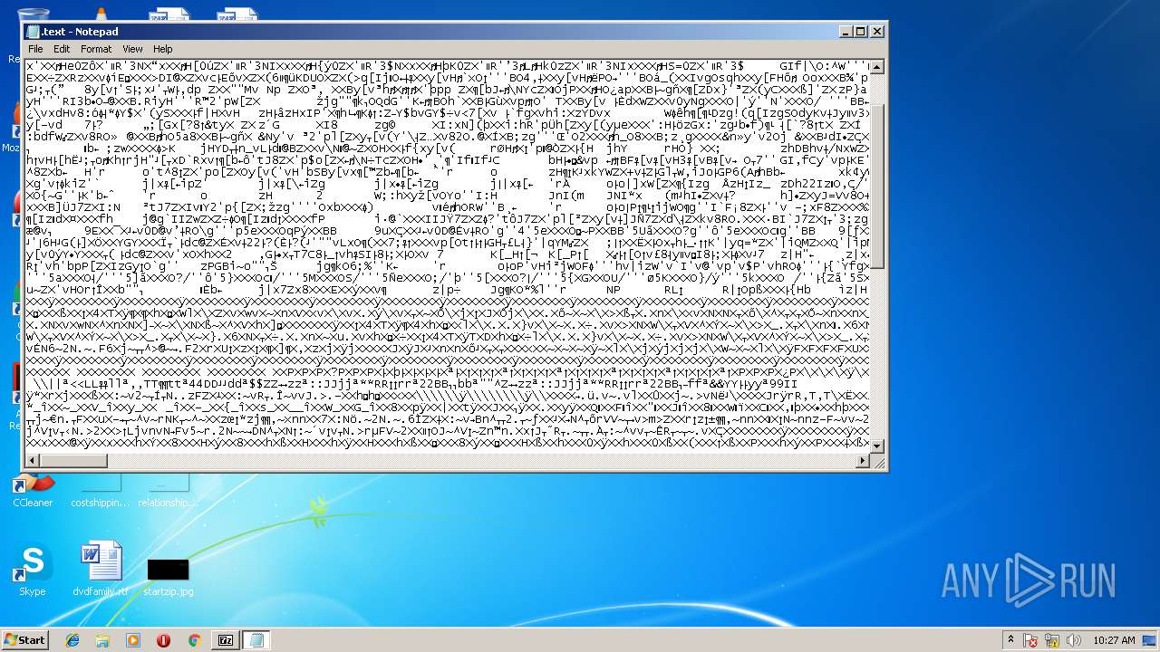Open the Edit menu
This screenshot has width=1160, height=652.
pyautogui.click(x=62, y=49)
